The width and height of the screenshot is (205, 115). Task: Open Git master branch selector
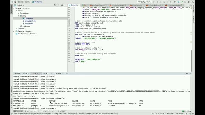[x=180, y=114]
